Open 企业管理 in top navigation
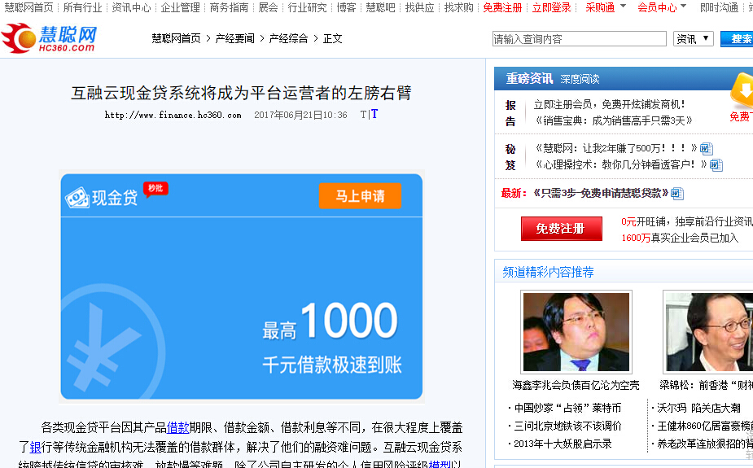 pos(180,7)
